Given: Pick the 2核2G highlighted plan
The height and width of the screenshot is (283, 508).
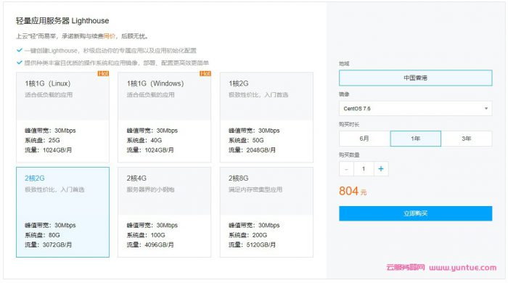Looking at the screenshot, I should [x=62, y=212].
